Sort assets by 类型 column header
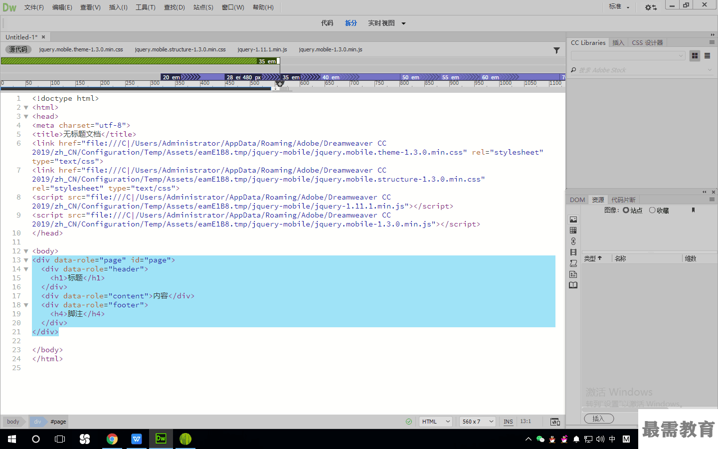This screenshot has width=718, height=449. click(593, 258)
